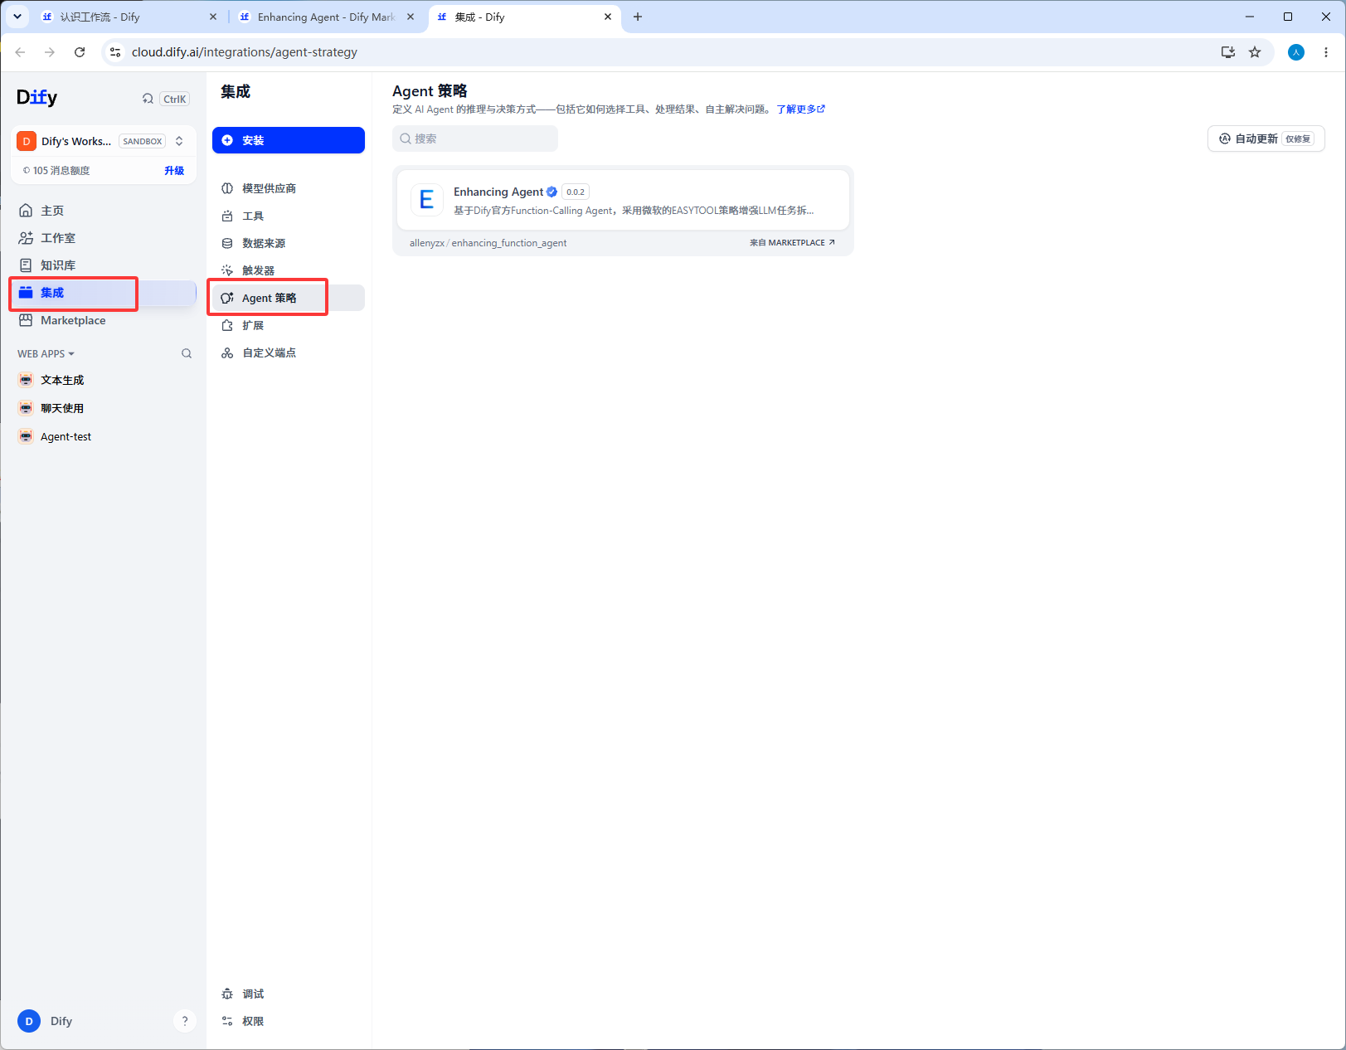Go back with the browser back arrow
The height and width of the screenshot is (1050, 1346).
(20, 52)
